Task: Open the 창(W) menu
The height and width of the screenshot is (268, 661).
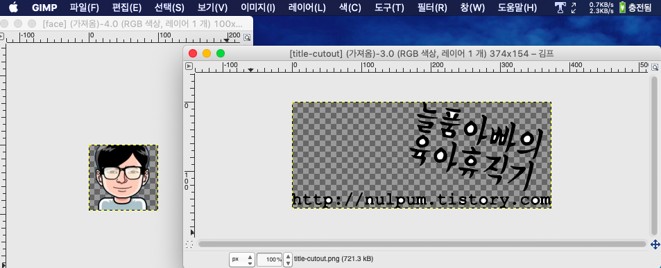Action: 472,8
